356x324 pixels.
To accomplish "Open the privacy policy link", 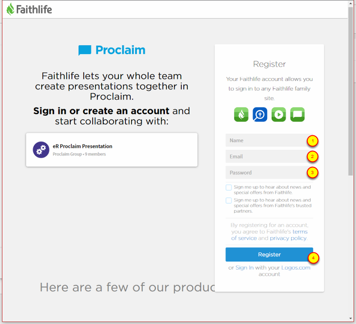I will click(288, 238).
